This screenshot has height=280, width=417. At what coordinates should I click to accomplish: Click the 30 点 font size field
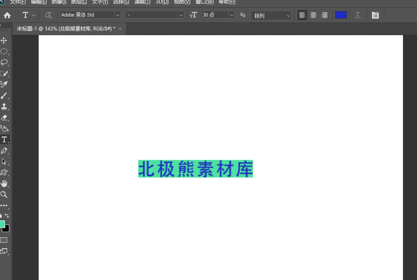[215, 15]
